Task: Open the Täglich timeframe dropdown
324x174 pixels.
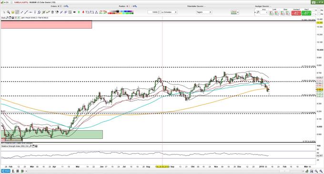Action: (x=204, y=12)
